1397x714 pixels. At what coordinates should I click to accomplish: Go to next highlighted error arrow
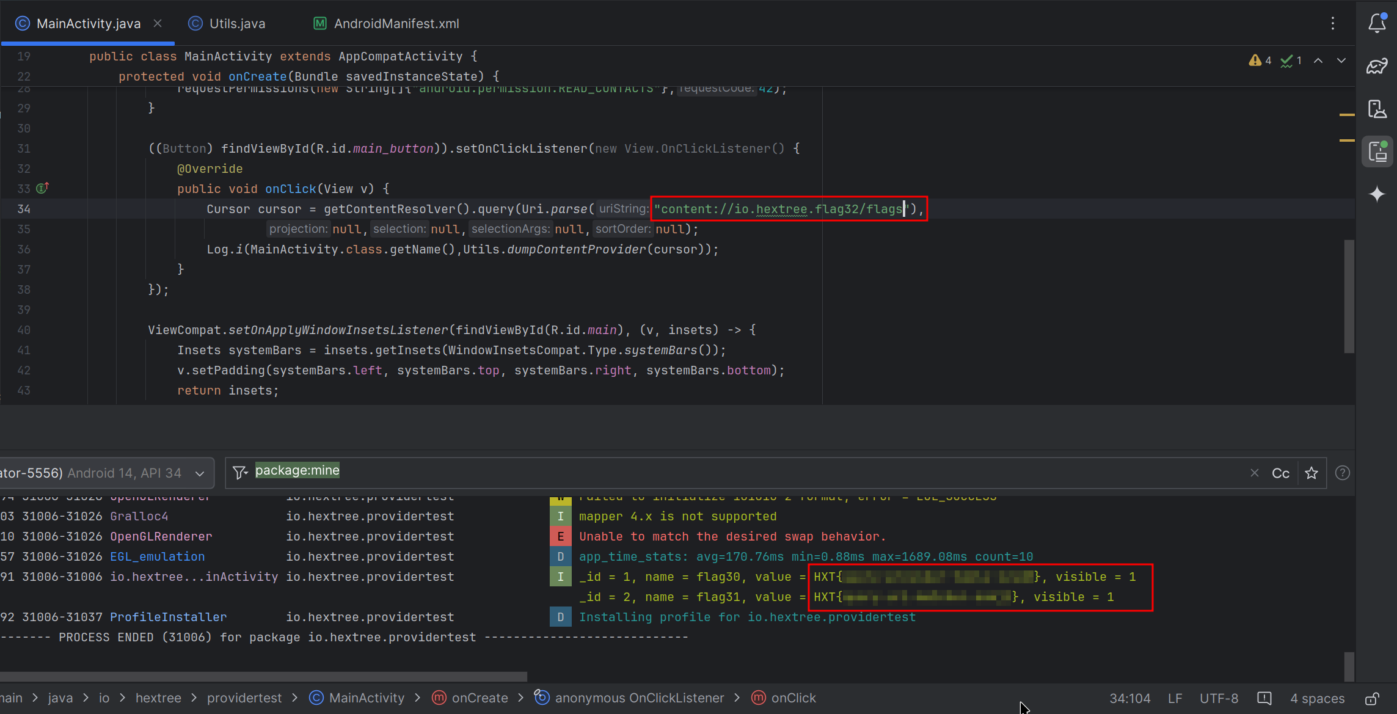coord(1341,60)
